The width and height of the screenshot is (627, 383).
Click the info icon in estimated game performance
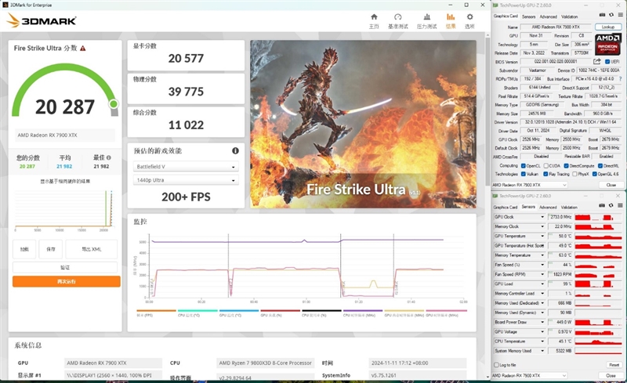(236, 150)
